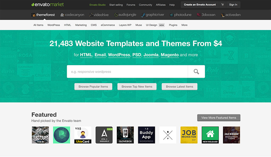Screen dimensions: 271x157
Task: Focus the template search text field
Action: [x=127, y=72]
